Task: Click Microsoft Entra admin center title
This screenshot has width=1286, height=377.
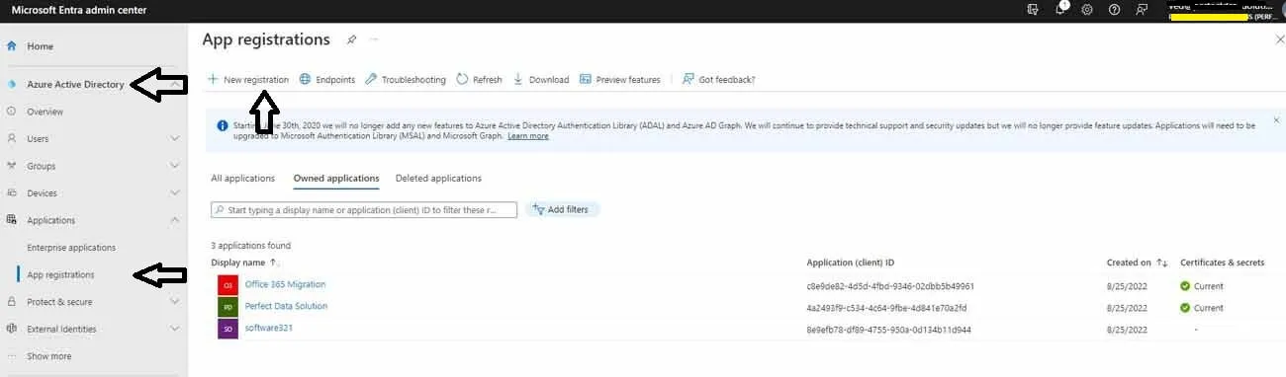Action: 79,10
